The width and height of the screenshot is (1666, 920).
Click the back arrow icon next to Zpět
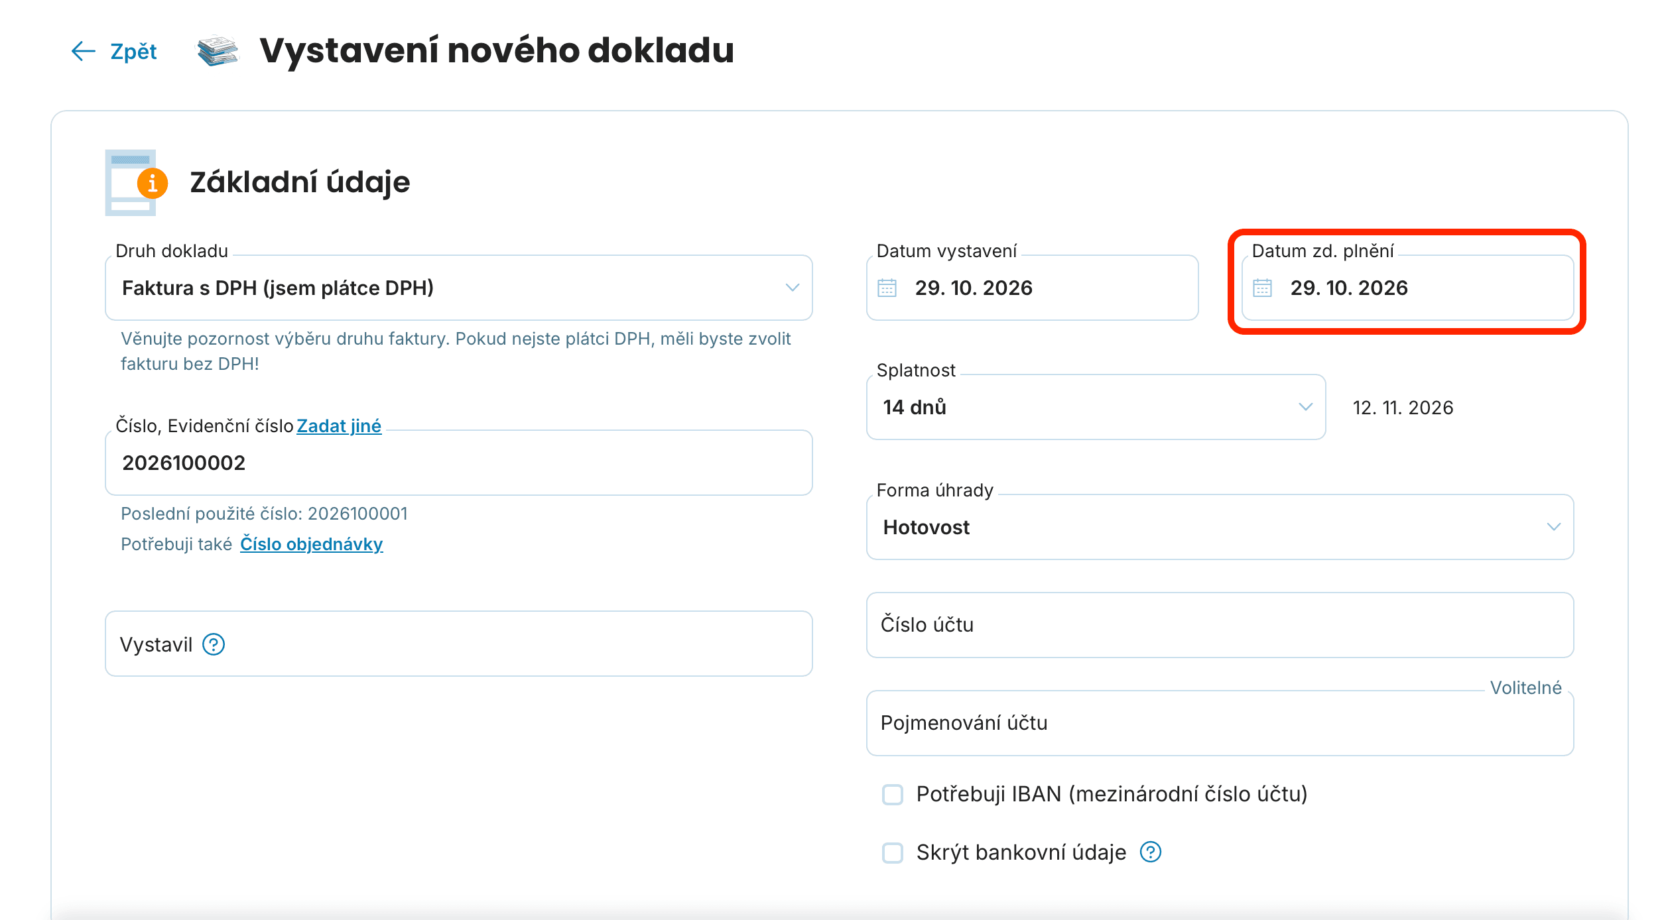(x=84, y=51)
